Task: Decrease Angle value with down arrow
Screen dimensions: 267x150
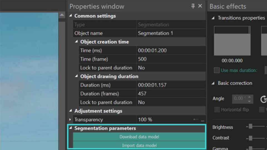Action: pos(249,101)
